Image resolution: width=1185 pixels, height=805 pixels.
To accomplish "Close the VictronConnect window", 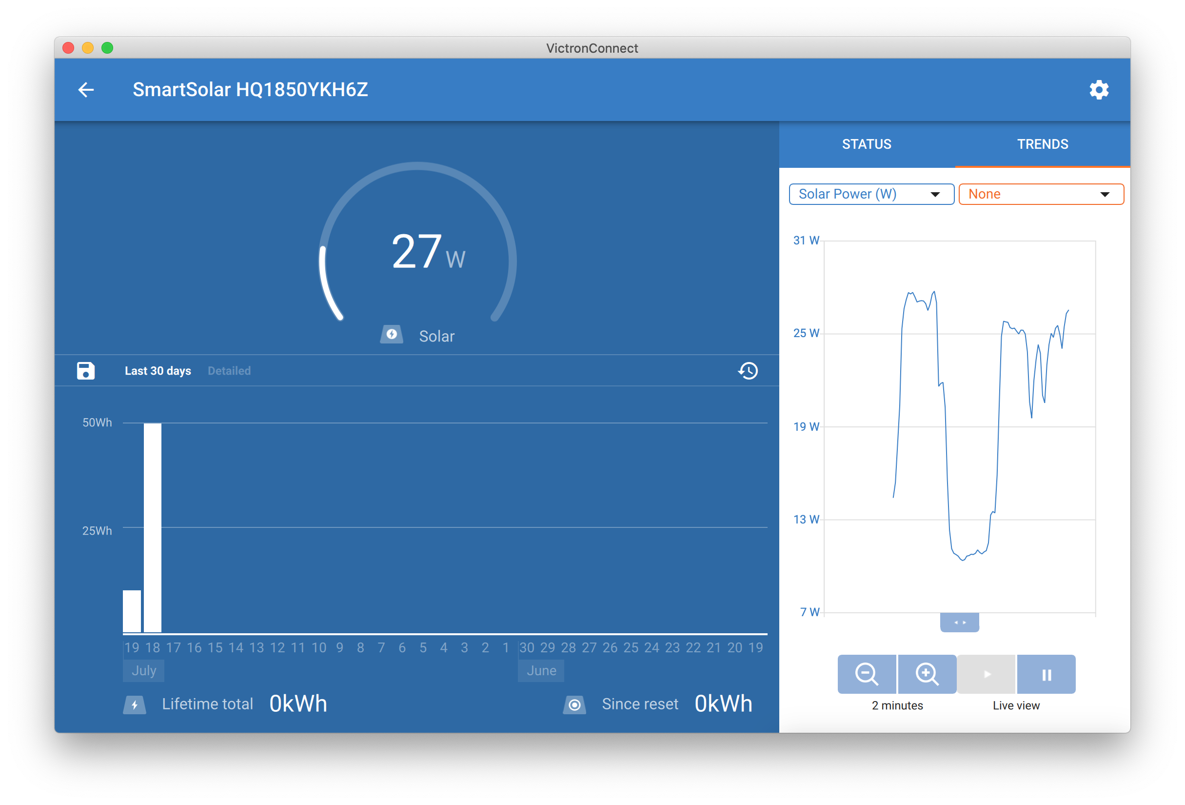I will pos(68,48).
